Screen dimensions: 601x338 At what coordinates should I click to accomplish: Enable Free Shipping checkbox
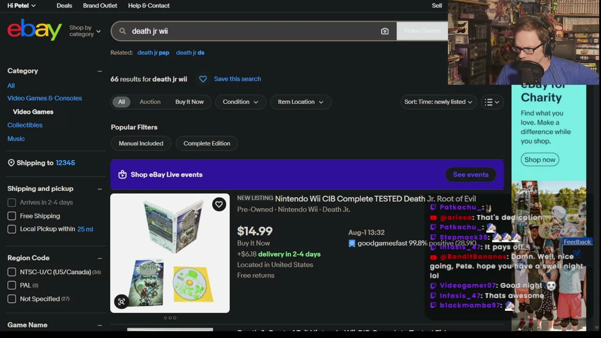(x=12, y=216)
